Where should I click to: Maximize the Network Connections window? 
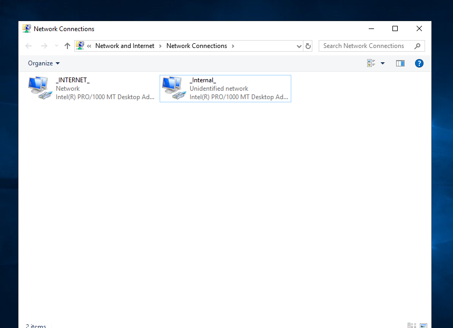(x=395, y=28)
